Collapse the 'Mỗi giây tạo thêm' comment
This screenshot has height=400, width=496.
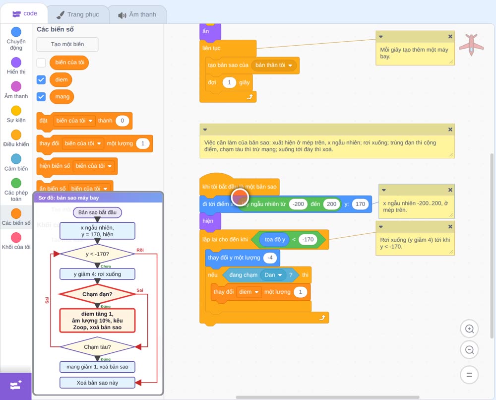click(381, 37)
